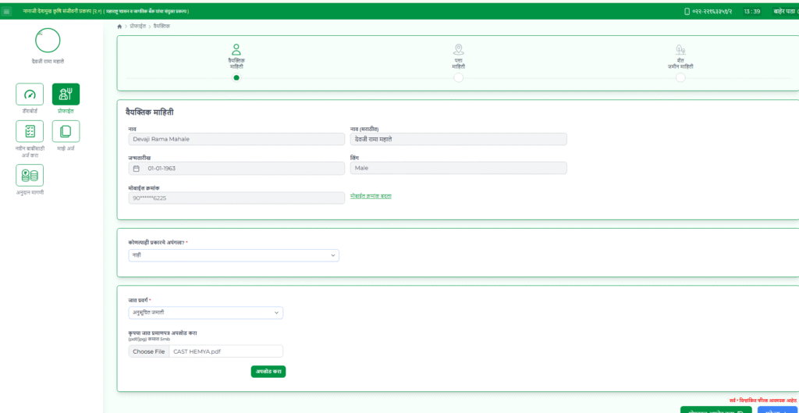This screenshot has height=413, width=799.
Task: Click the calendar icon in birthdate field
Action: [x=136, y=168]
